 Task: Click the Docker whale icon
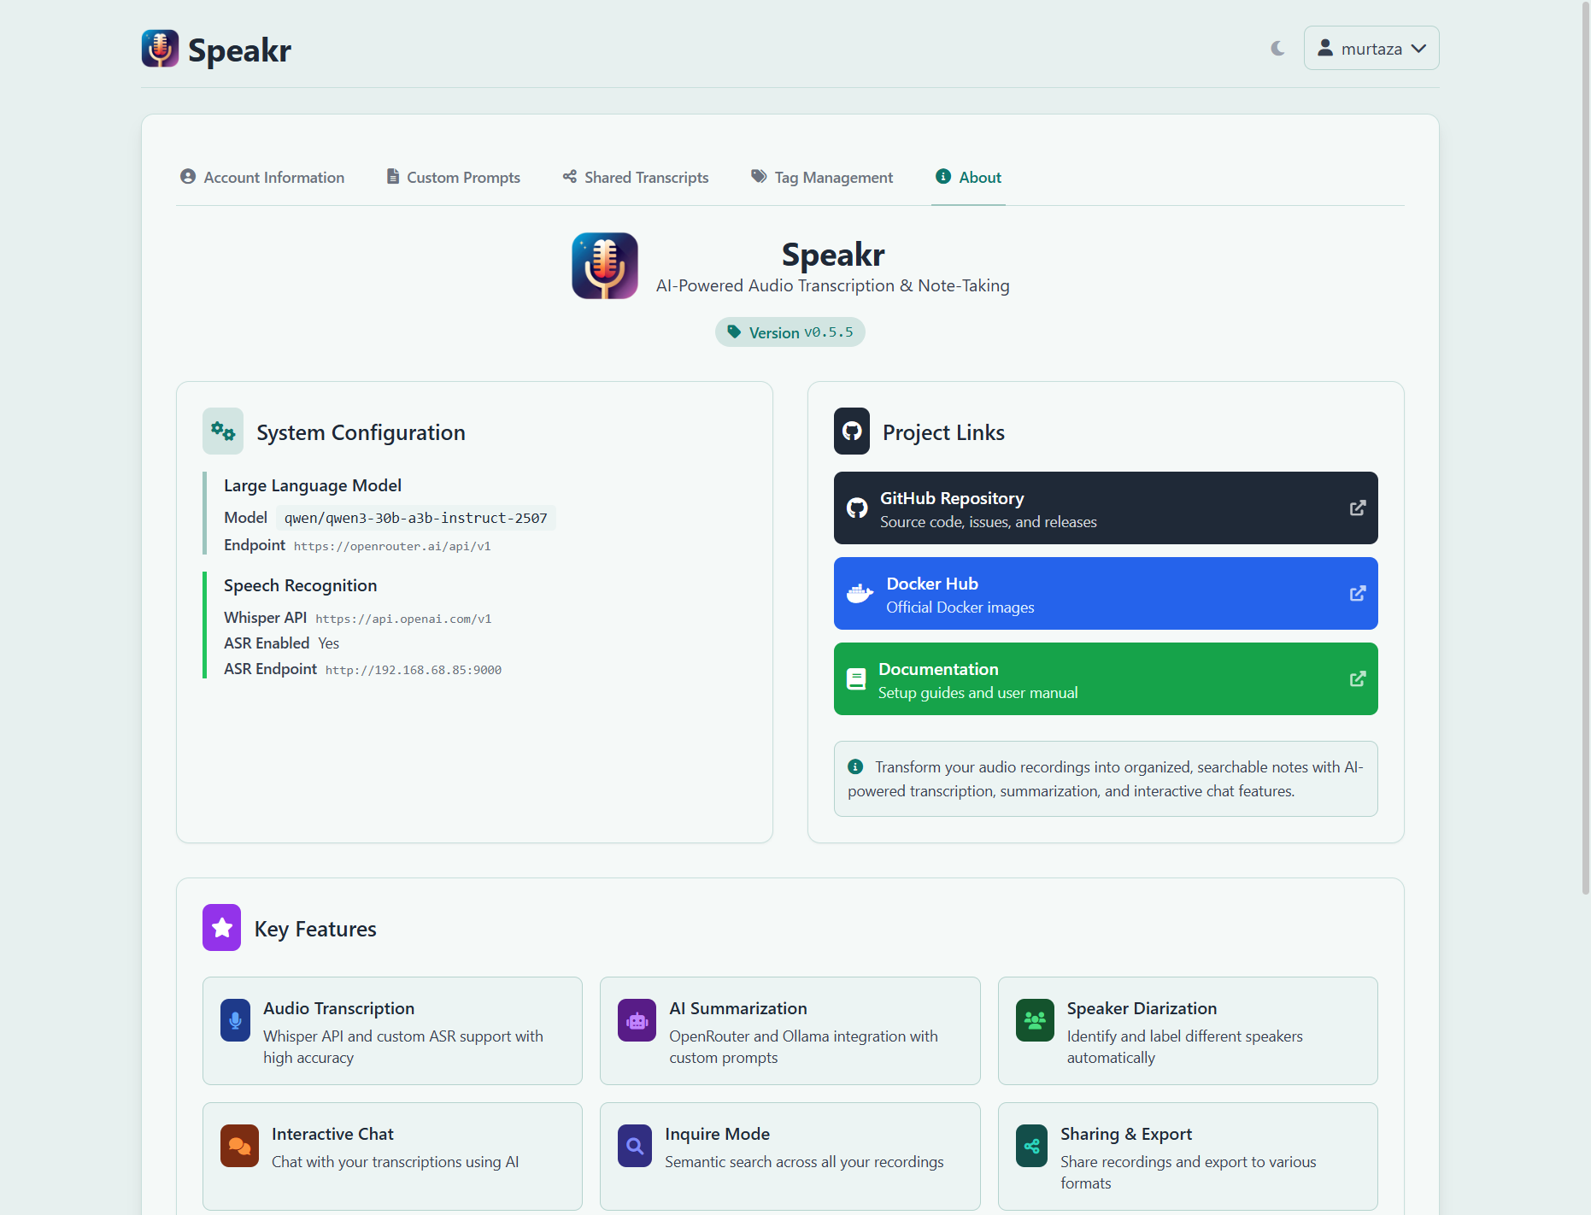coord(860,593)
